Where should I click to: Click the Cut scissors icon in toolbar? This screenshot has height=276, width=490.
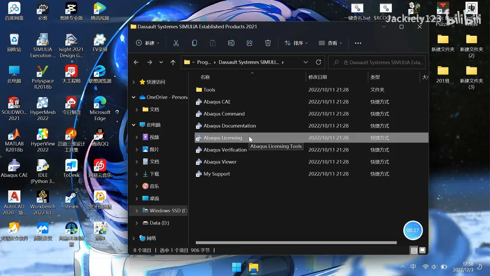(x=176, y=43)
